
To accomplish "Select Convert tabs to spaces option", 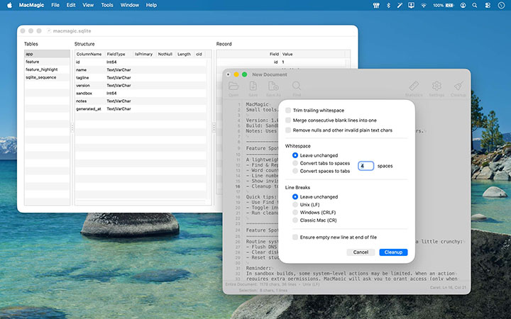I will [x=295, y=163].
